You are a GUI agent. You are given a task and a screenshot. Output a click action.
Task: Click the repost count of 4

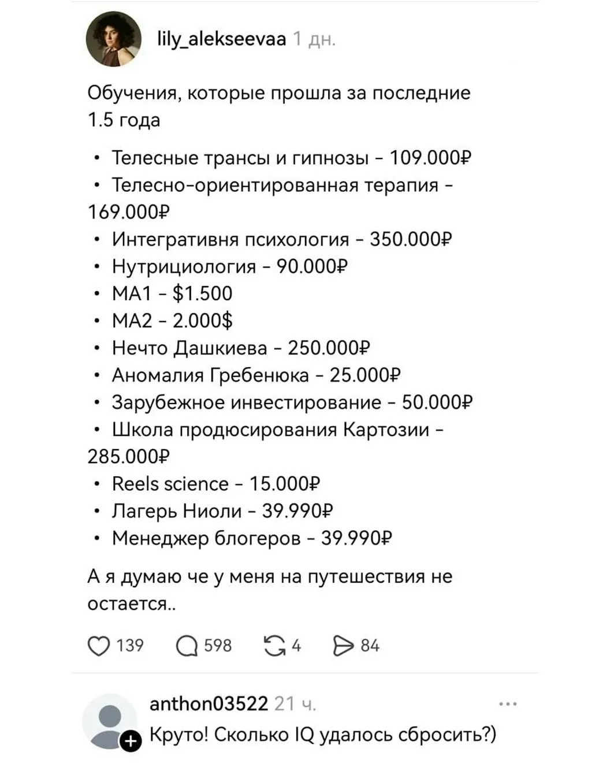click(296, 646)
